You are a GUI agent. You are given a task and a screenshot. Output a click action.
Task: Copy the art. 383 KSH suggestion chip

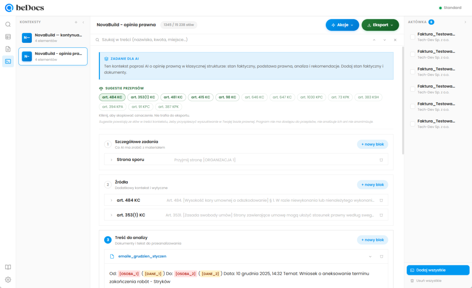(369, 97)
